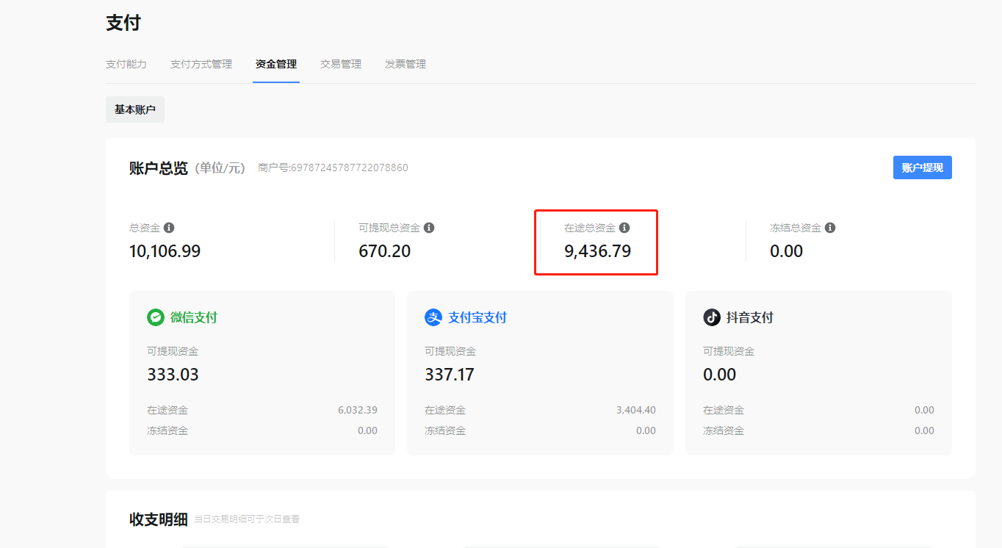Click the merchant number 商户号 text
Screen dimensions: 1002x548
333,167
